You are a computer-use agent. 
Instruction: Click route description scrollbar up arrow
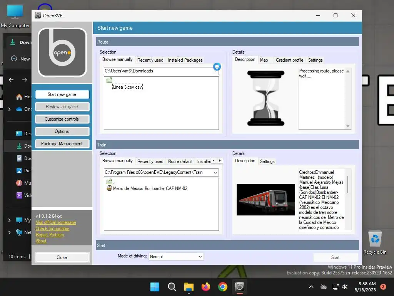click(348, 71)
